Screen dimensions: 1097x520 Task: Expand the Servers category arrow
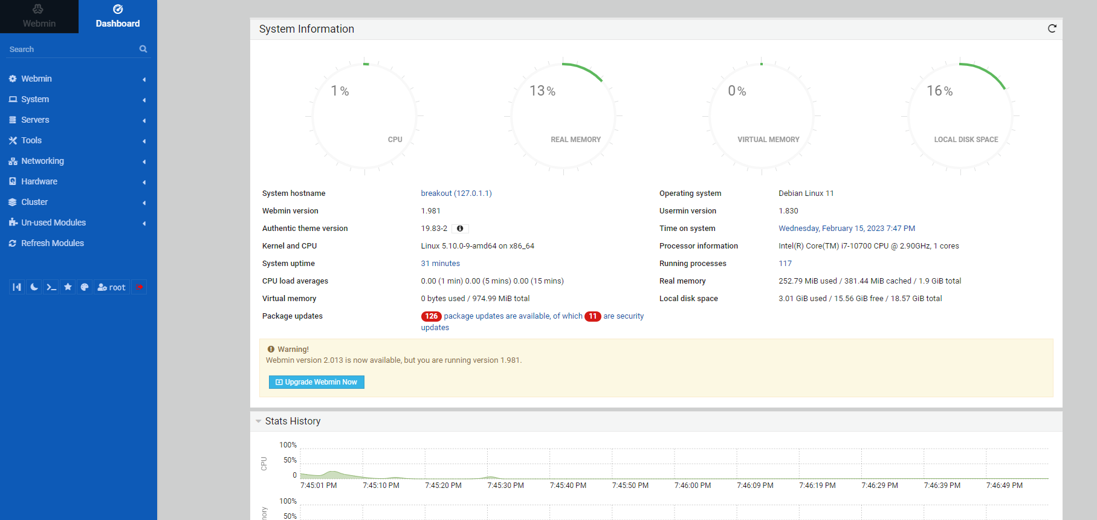pyautogui.click(x=144, y=120)
